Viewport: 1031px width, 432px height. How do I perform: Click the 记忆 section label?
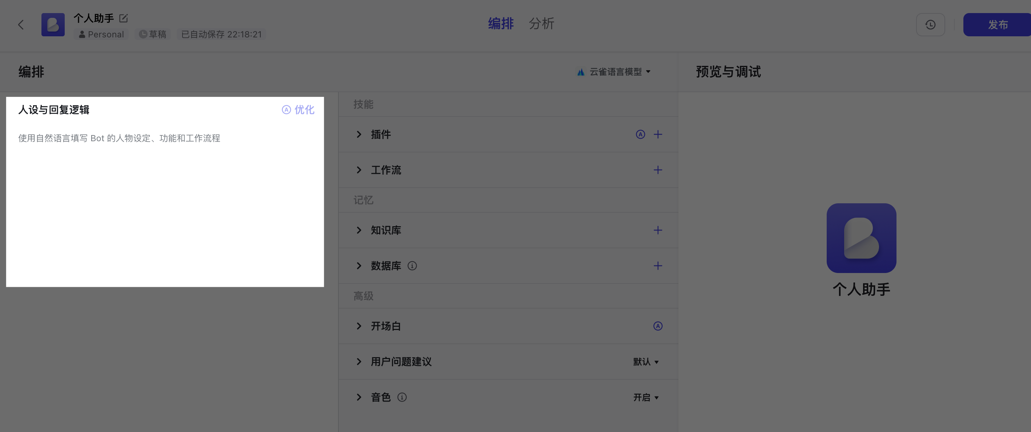tap(364, 200)
